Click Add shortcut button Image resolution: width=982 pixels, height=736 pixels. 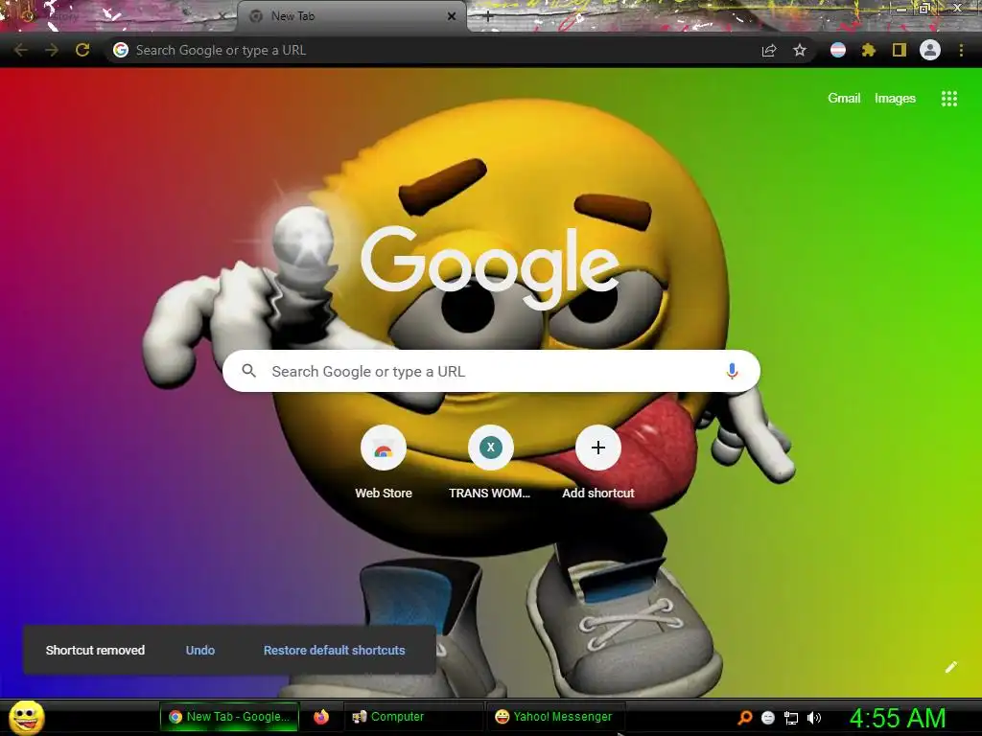tap(598, 463)
